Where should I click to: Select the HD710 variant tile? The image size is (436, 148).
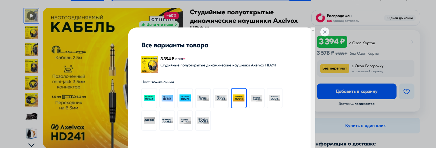click(x=185, y=121)
